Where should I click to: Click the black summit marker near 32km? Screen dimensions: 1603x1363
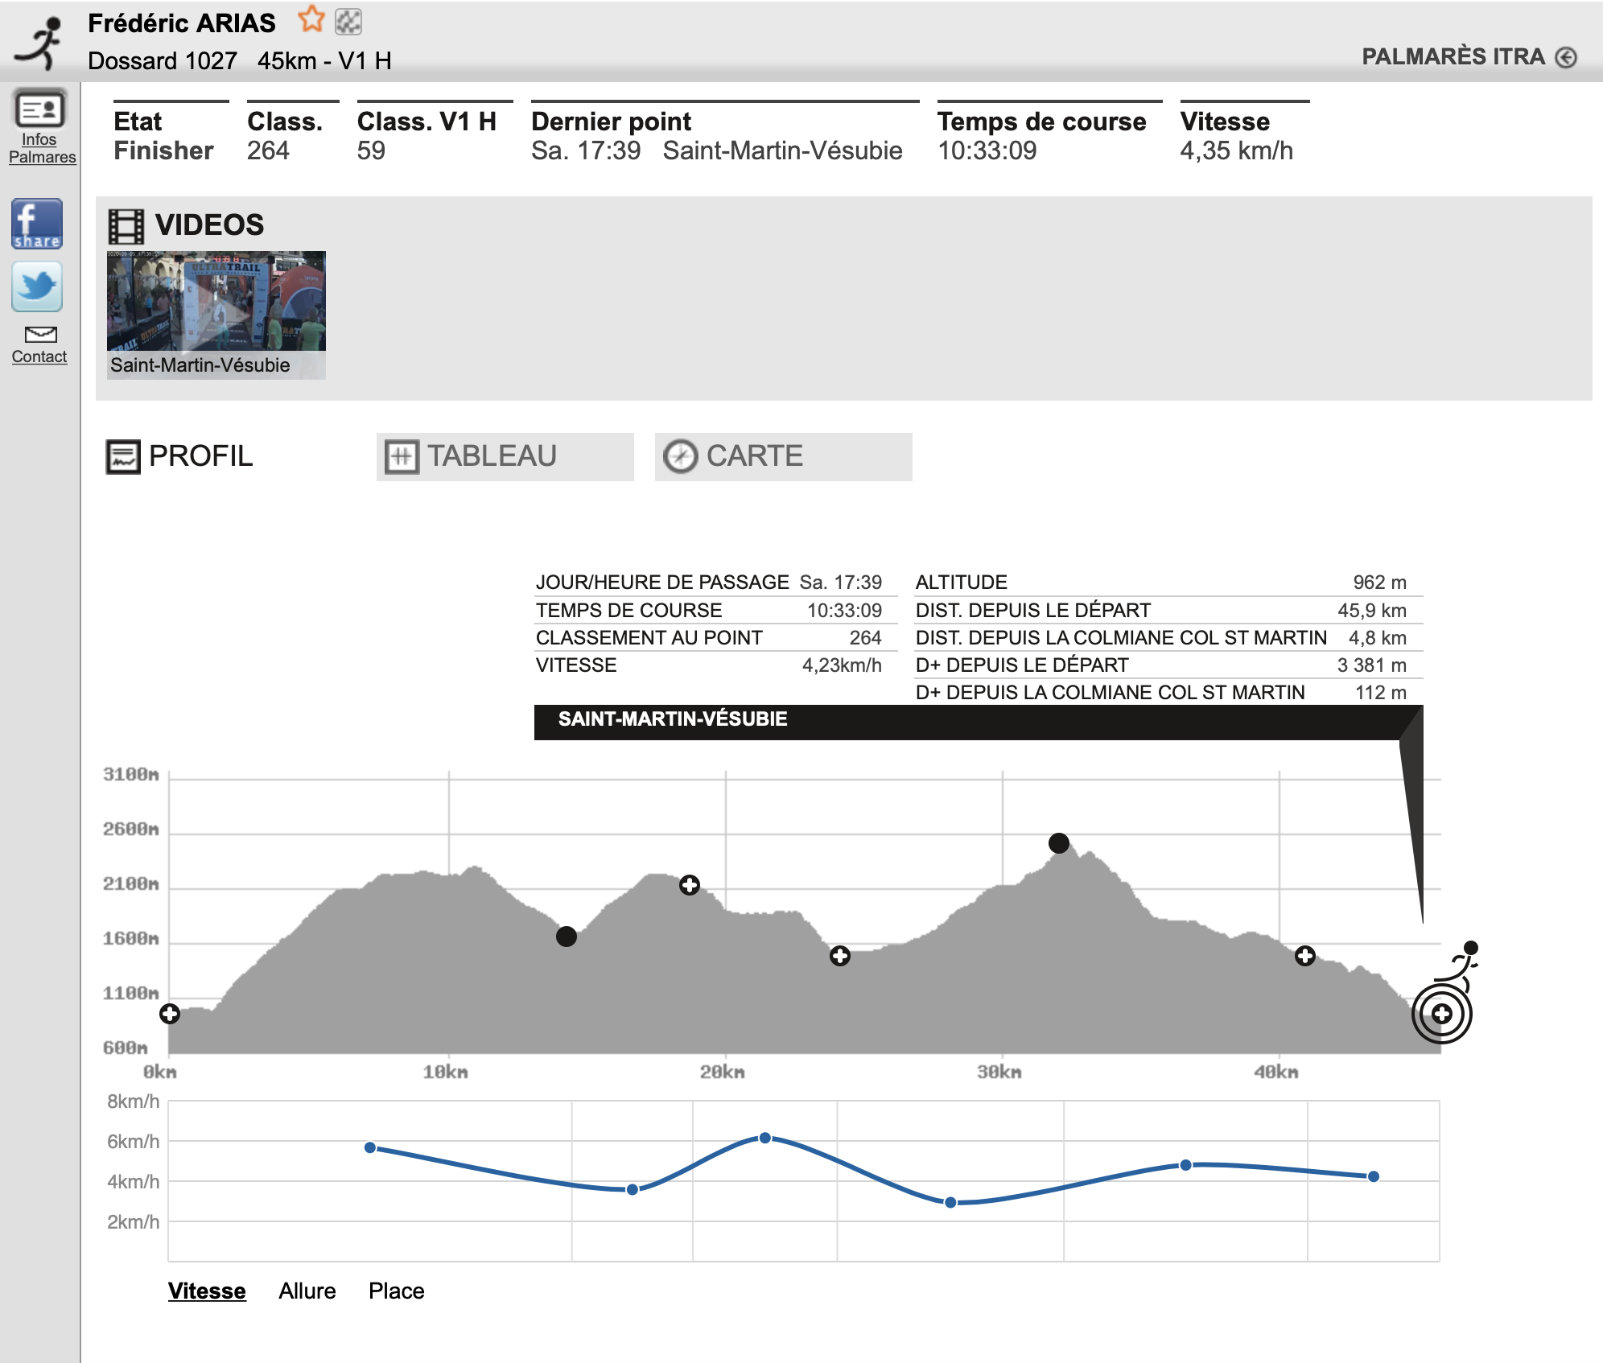(1059, 843)
